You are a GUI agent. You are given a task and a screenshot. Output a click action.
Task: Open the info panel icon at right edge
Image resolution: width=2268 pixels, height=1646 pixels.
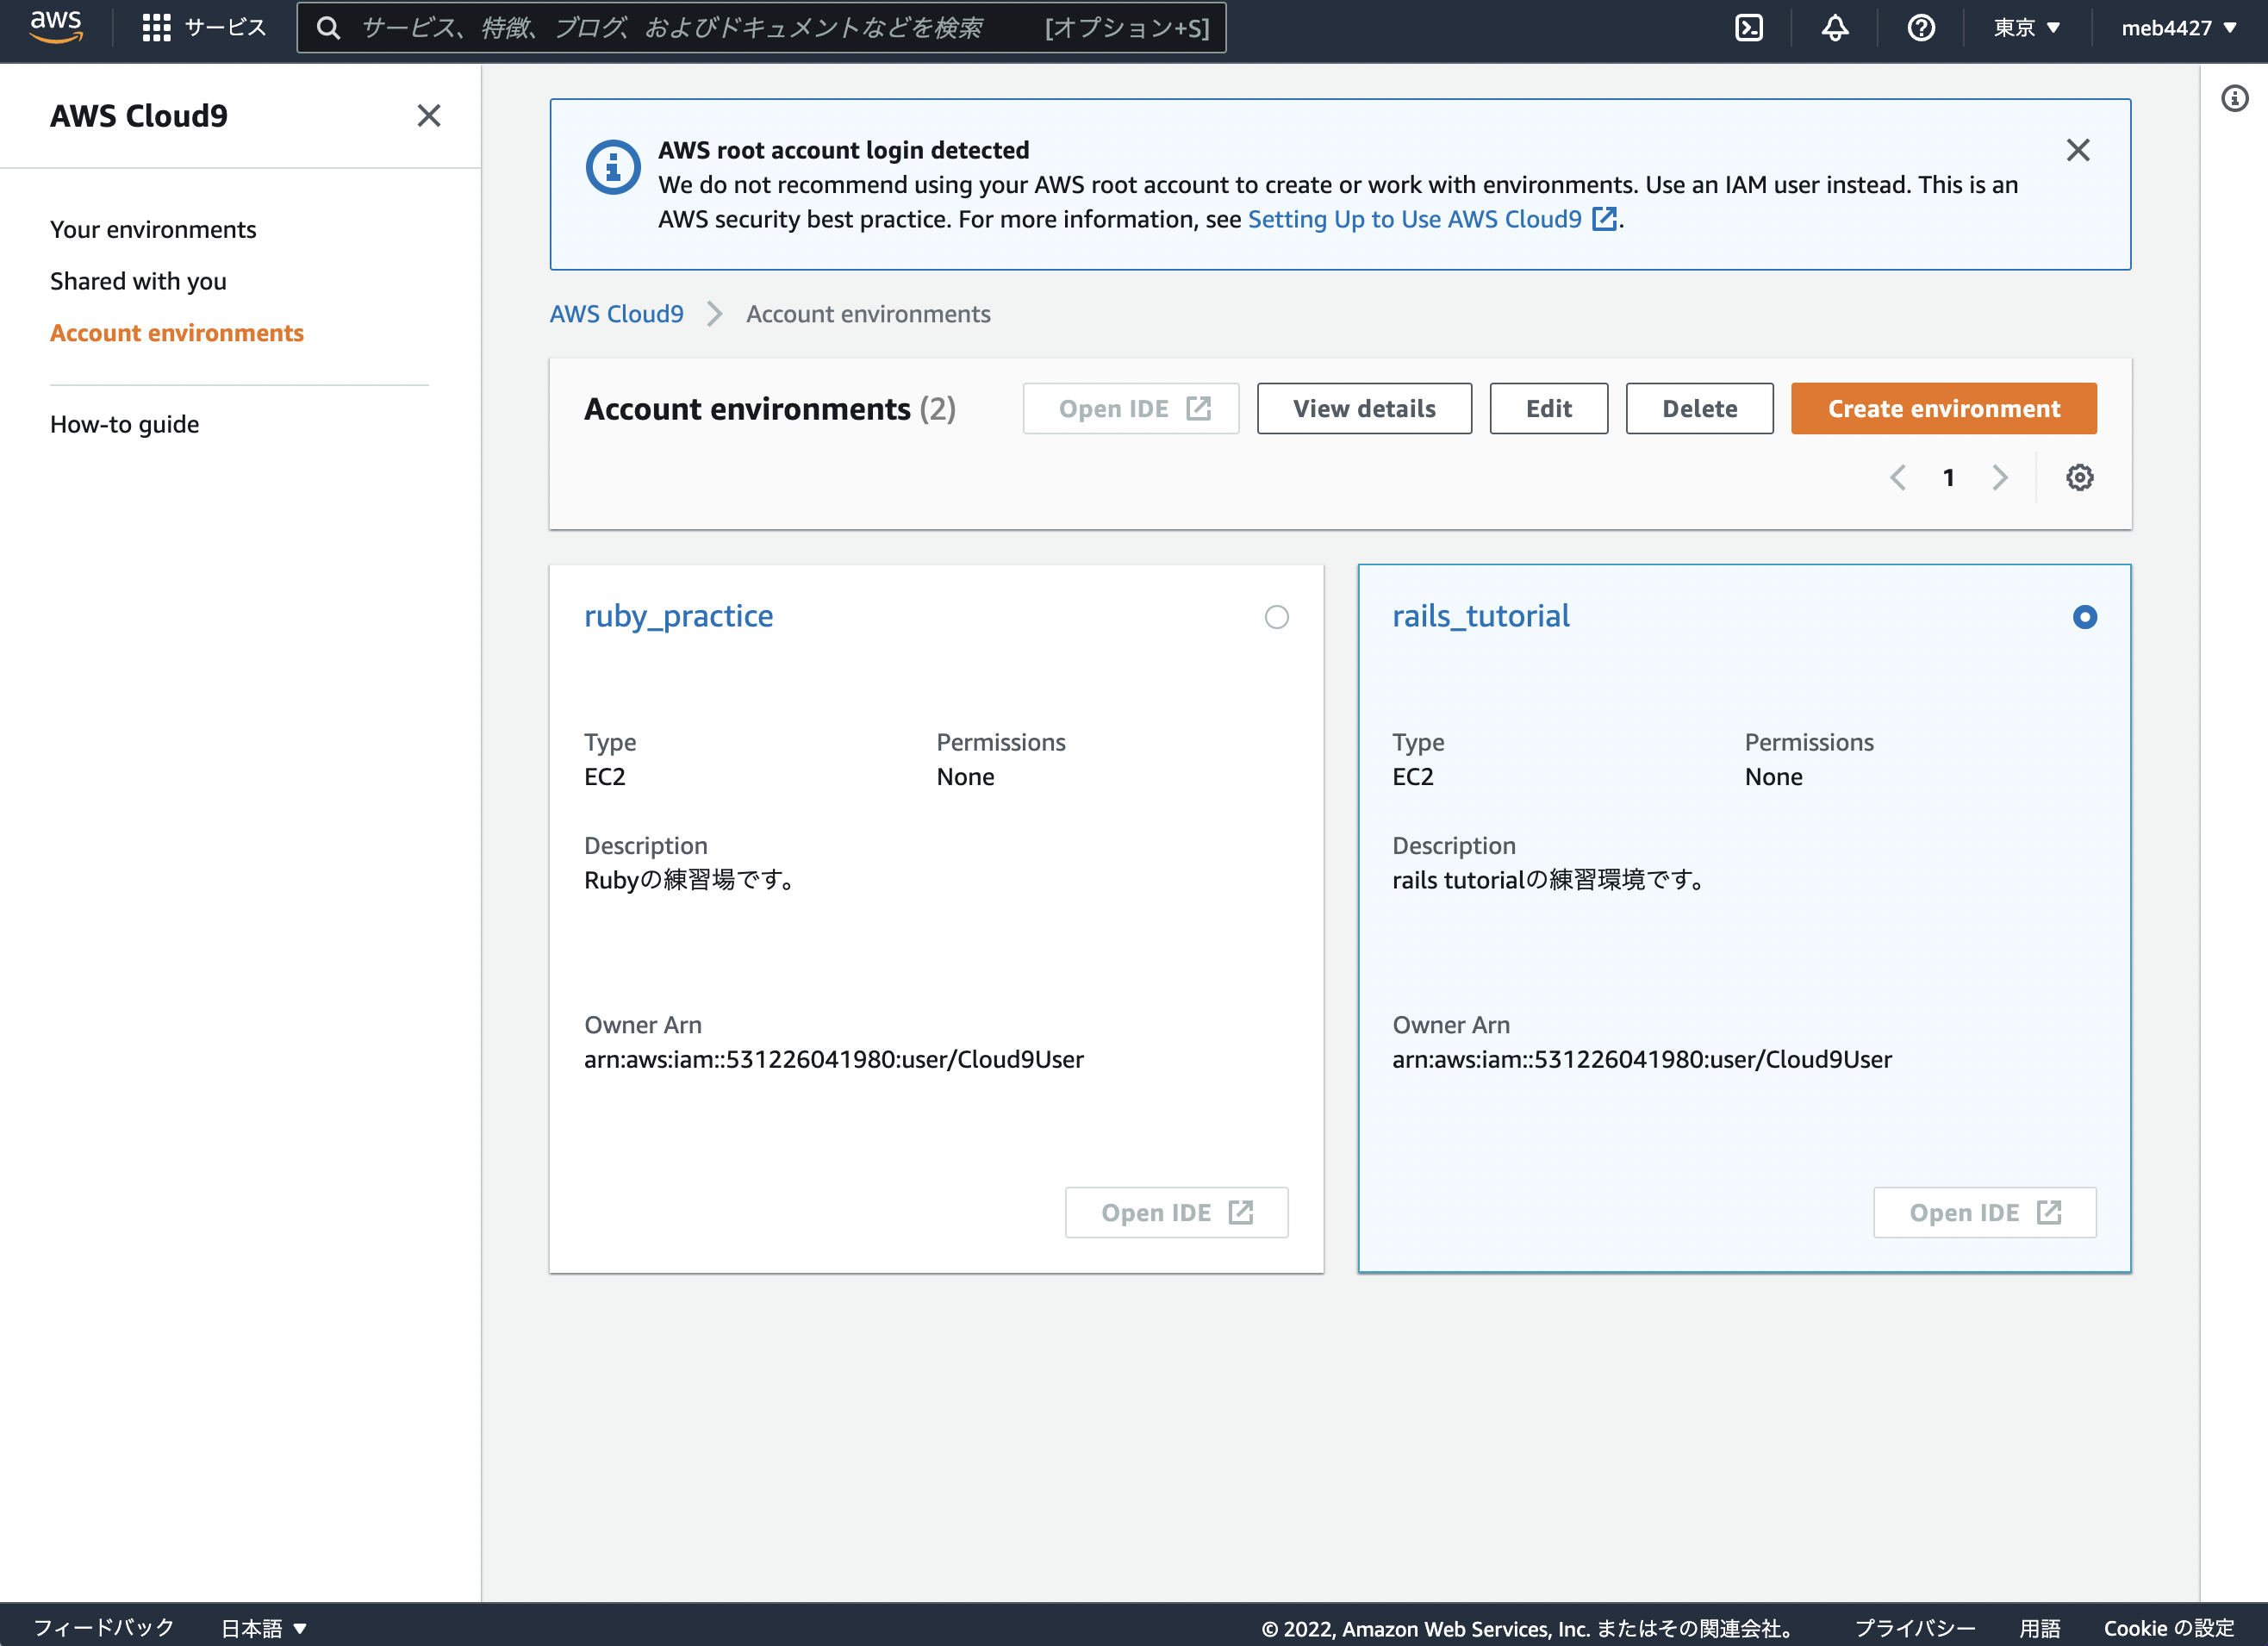[x=2234, y=99]
